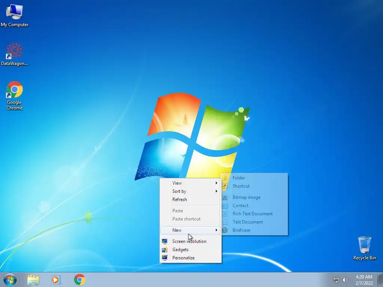Image resolution: width=383 pixels, height=287 pixels.
Task: Open Windows Explorer from the taskbar
Action: pos(33,280)
